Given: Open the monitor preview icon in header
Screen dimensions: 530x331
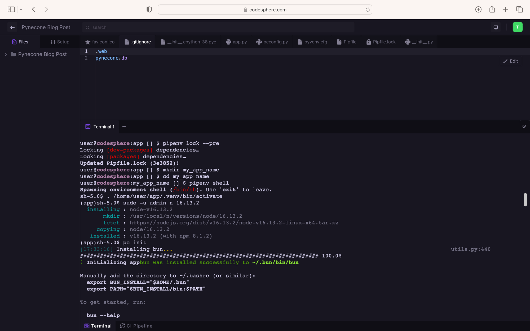Looking at the screenshot, I should point(496,27).
